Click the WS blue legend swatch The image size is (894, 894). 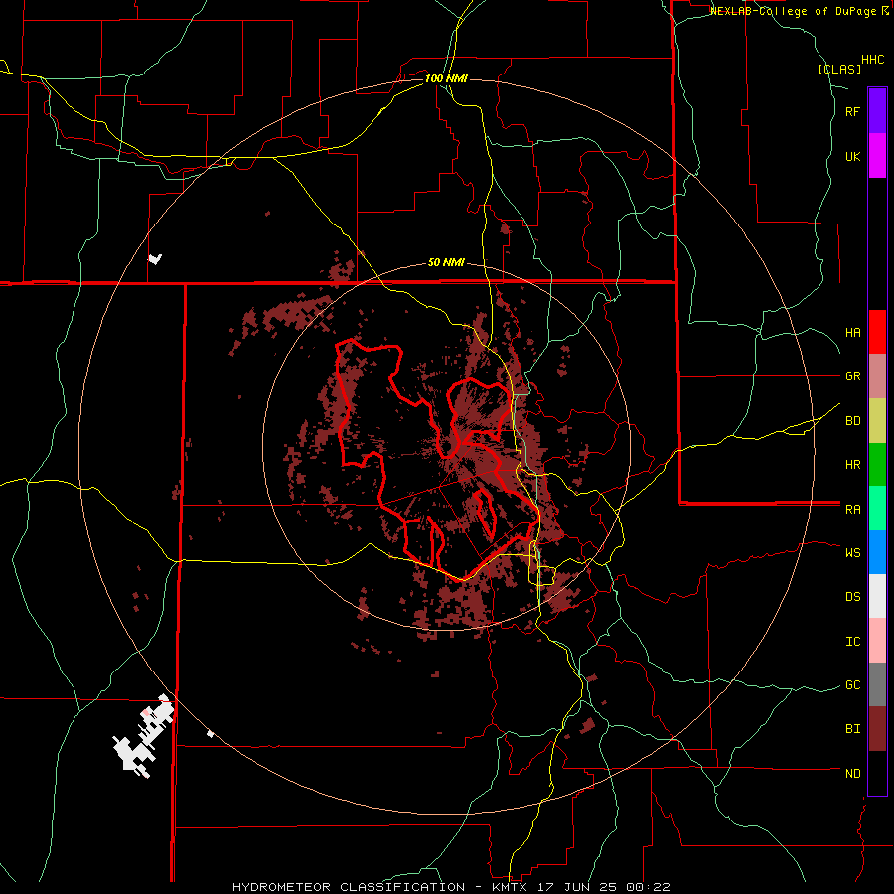(x=877, y=552)
